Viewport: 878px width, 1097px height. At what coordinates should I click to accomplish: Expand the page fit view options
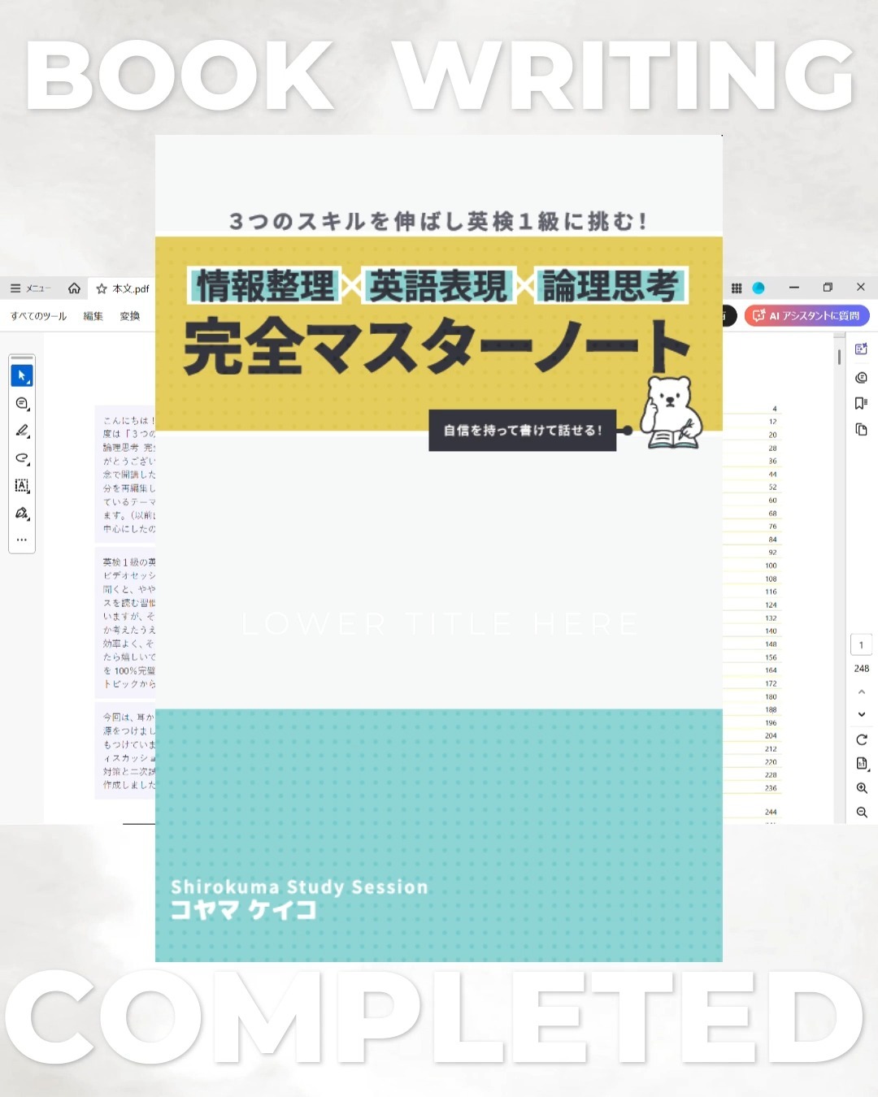[x=860, y=763]
